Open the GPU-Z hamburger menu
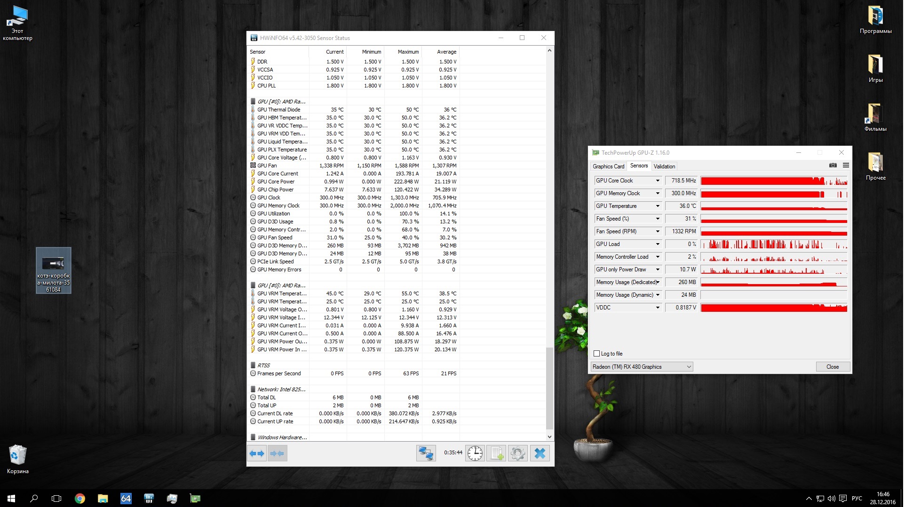The image size is (905, 507). point(846,166)
